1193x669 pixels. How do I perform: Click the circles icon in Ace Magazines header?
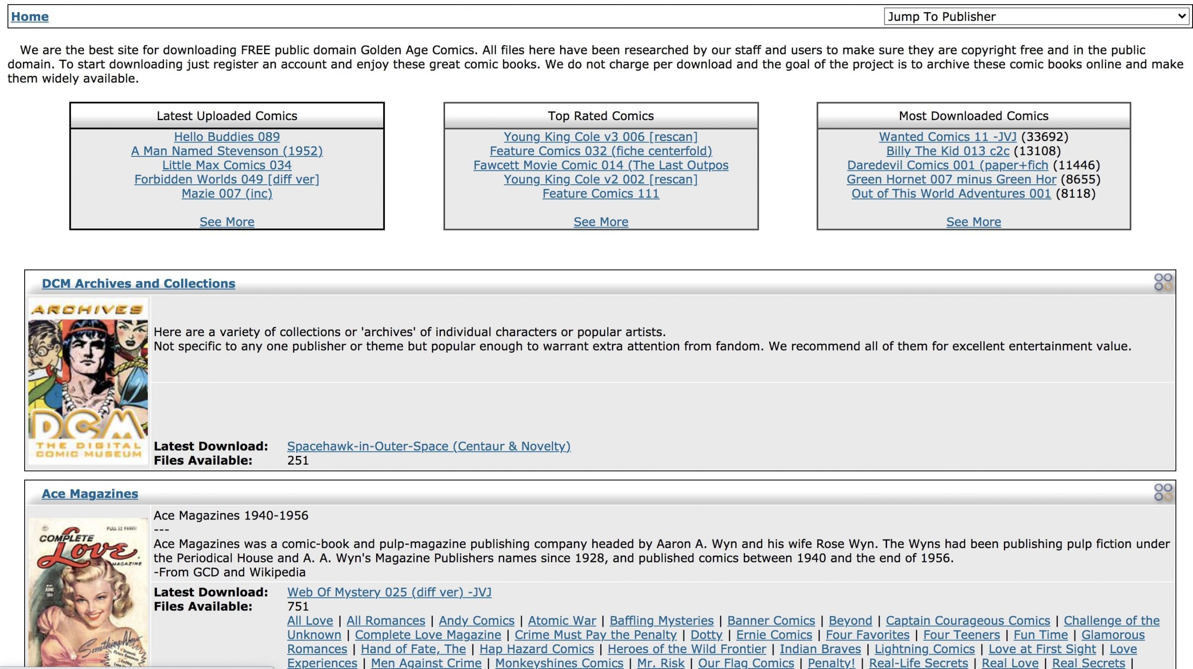[x=1163, y=492]
